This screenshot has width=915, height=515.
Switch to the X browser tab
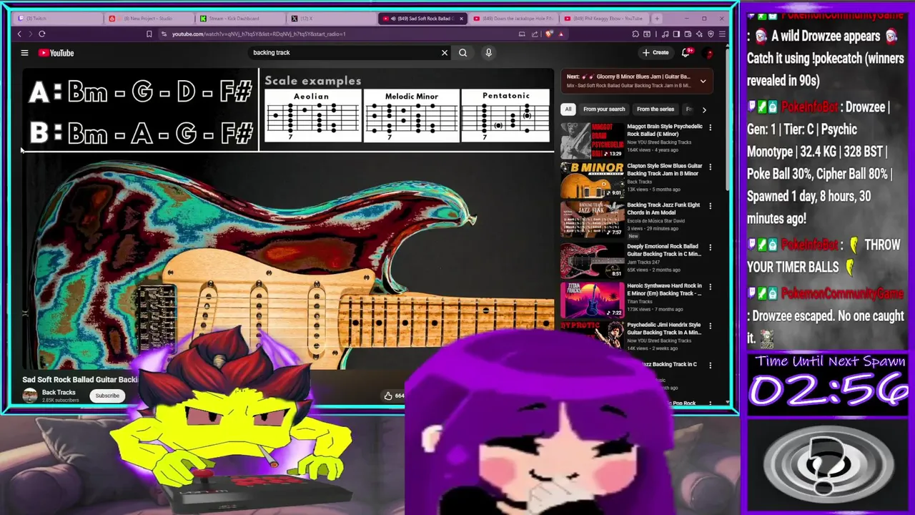pyautogui.click(x=330, y=19)
